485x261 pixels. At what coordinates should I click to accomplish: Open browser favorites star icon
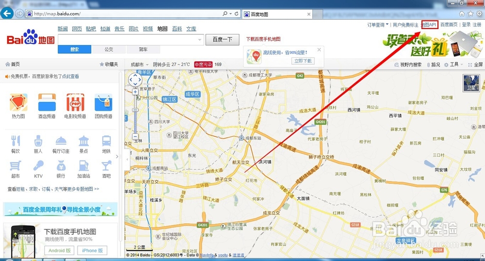coord(470,14)
